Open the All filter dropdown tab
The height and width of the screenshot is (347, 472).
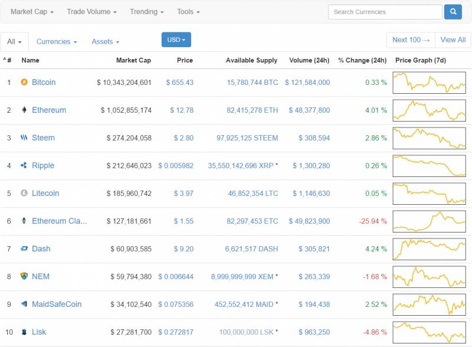pyautogui.click(x=14, y=41)
